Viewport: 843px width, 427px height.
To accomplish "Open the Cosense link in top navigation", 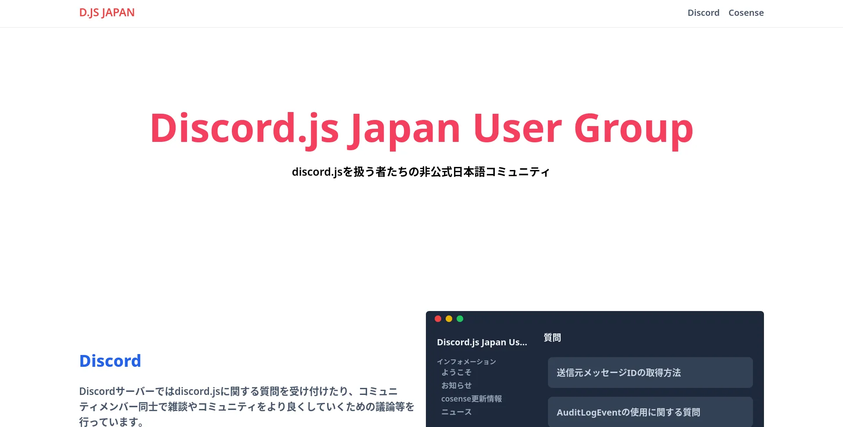I will [746, 13].
